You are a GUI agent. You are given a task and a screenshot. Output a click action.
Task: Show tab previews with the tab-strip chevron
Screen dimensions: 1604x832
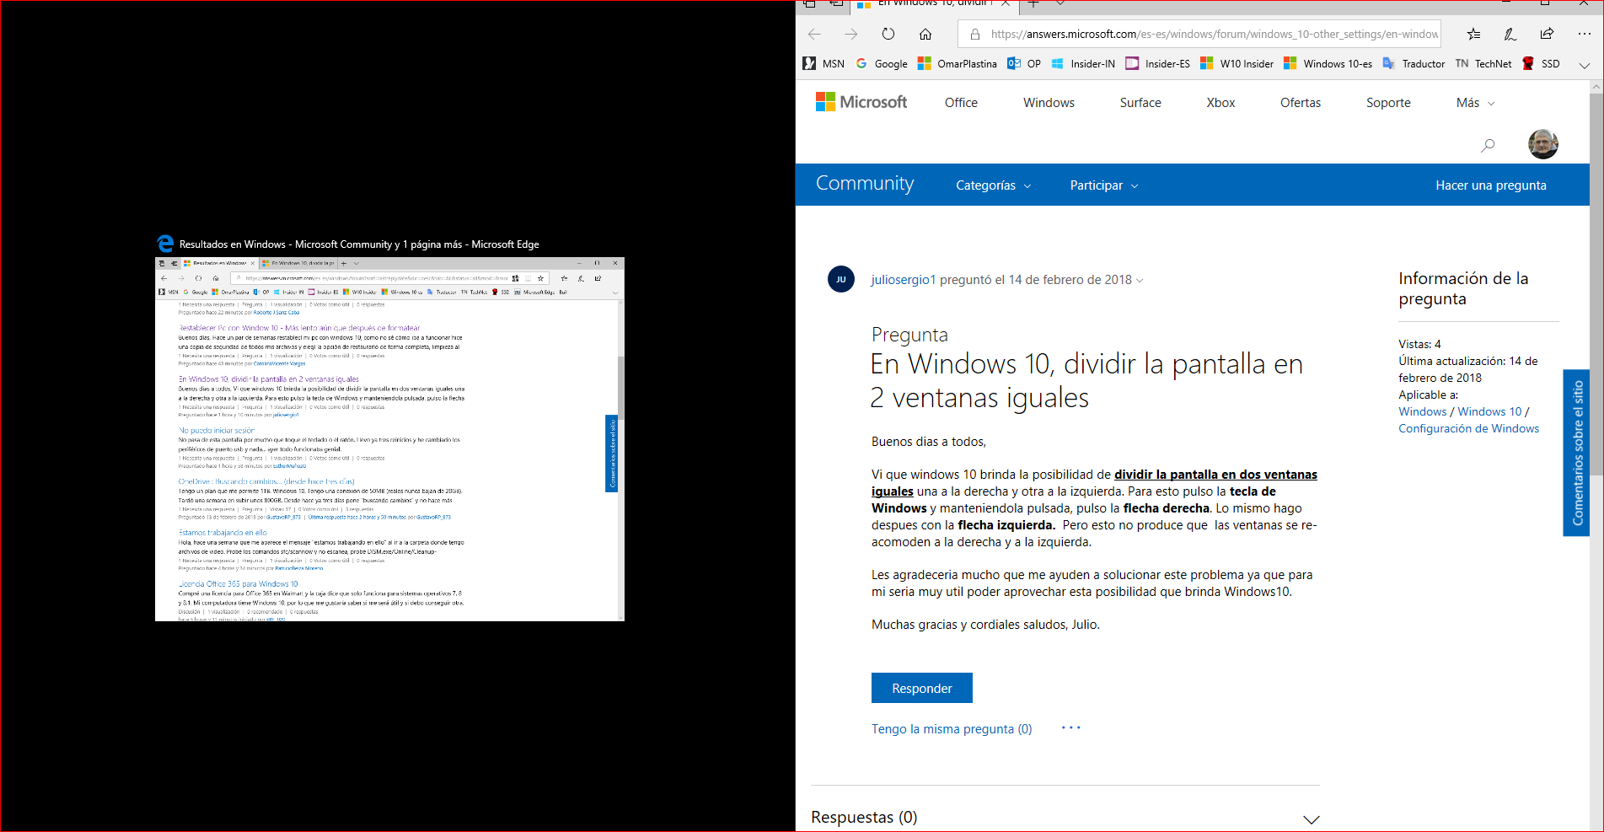tap(1060, 4)
